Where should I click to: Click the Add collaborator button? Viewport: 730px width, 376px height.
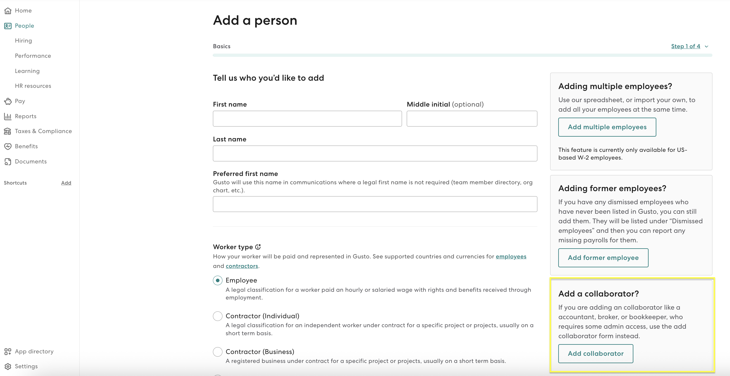click(x=596, y=354)
